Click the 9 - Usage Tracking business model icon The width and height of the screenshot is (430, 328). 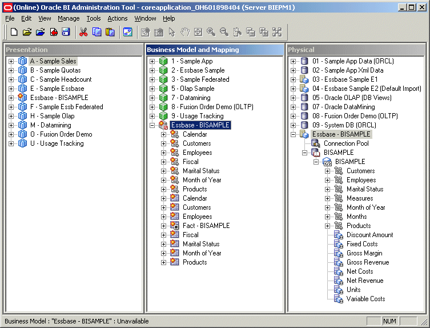click(163, 116)
